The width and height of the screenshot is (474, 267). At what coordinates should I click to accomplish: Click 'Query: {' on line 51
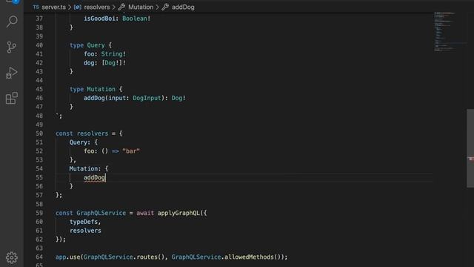point(84,142)
